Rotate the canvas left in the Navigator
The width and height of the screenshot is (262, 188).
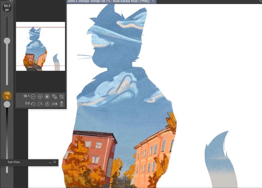click(x=33, y=104)
